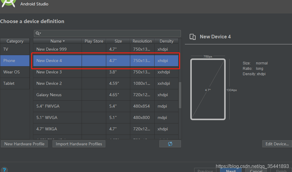Viewport: 292px width, 172px height.
Task: Click the device icon beside New Device 4
Action: click(193, 37)
